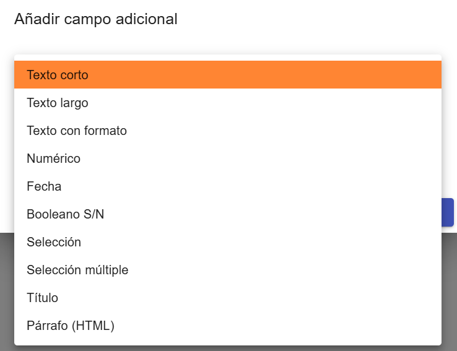Select Numérico as the field type

228,158
